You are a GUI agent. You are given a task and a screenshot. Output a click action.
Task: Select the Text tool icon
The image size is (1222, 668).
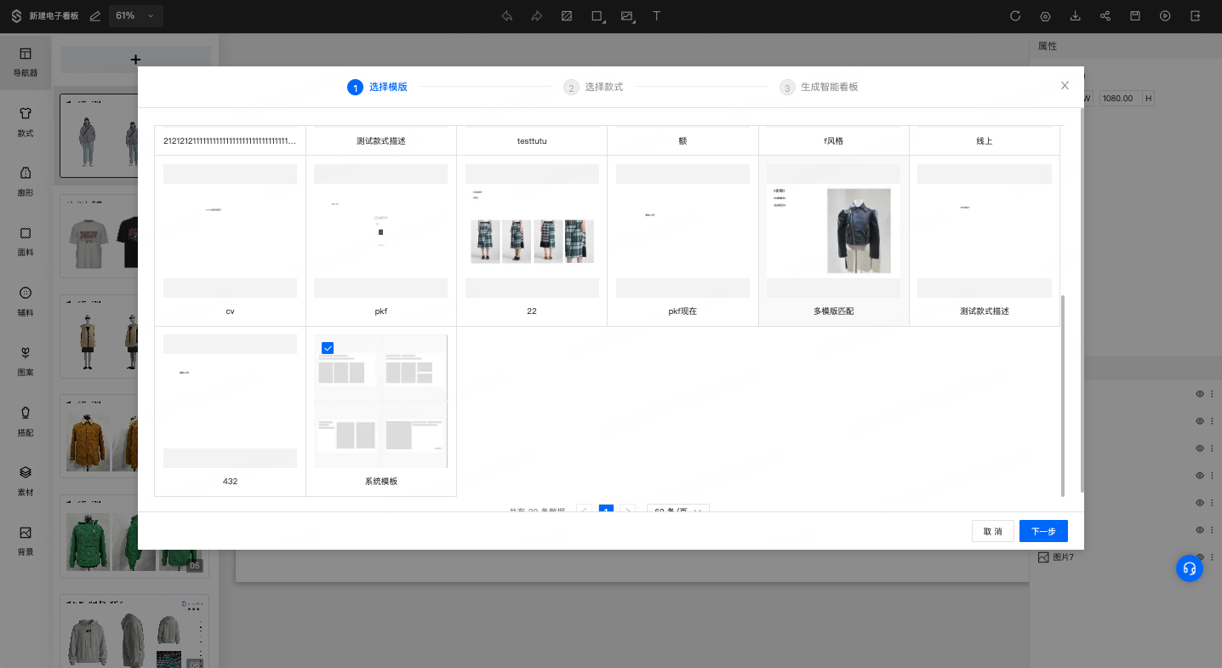[x=656, y=16]
